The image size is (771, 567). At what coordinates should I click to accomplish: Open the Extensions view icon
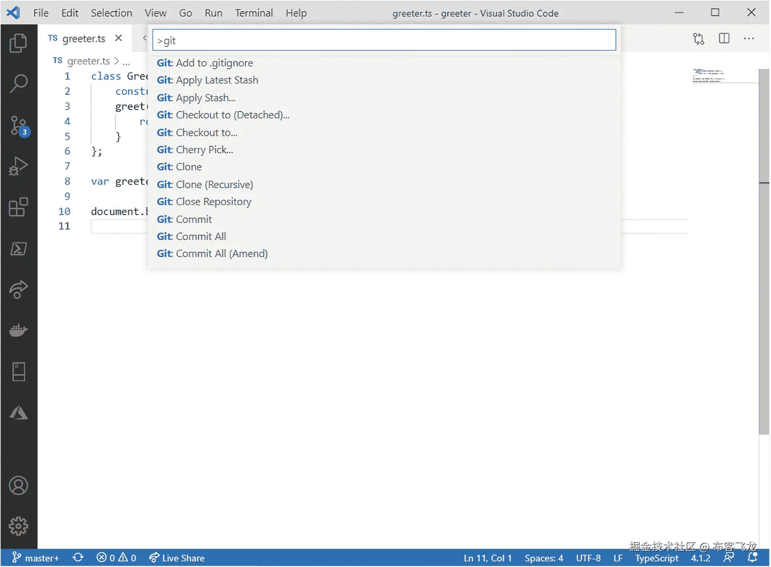18,207
